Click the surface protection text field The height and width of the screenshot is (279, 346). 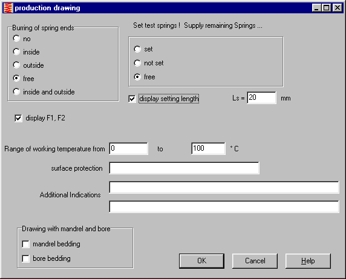tap(184, 168)
